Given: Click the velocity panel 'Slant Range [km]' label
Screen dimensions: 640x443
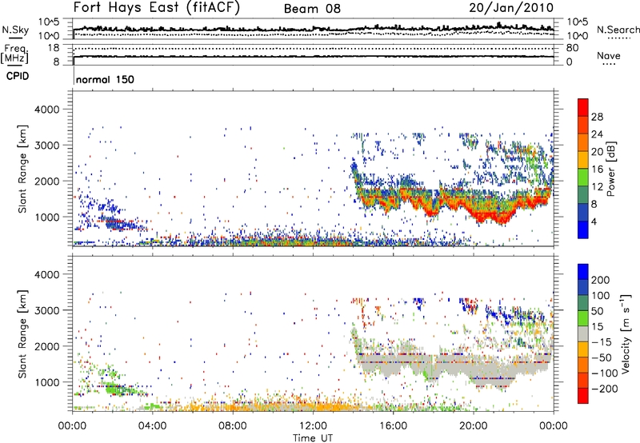Looking at the screenshot, I should tap(22, 333).
